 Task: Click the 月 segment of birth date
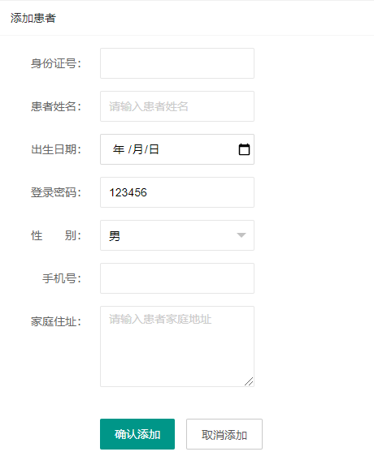click(x=137, y=149)
